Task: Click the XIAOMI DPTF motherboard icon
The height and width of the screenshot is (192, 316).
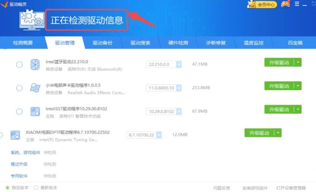Action: pyautogui.click(x=15, y=135)
